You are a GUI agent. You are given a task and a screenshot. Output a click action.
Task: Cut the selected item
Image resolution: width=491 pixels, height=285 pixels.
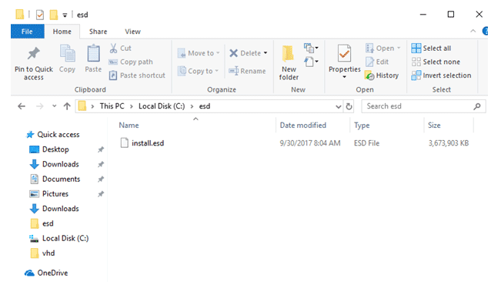point(121,49)
